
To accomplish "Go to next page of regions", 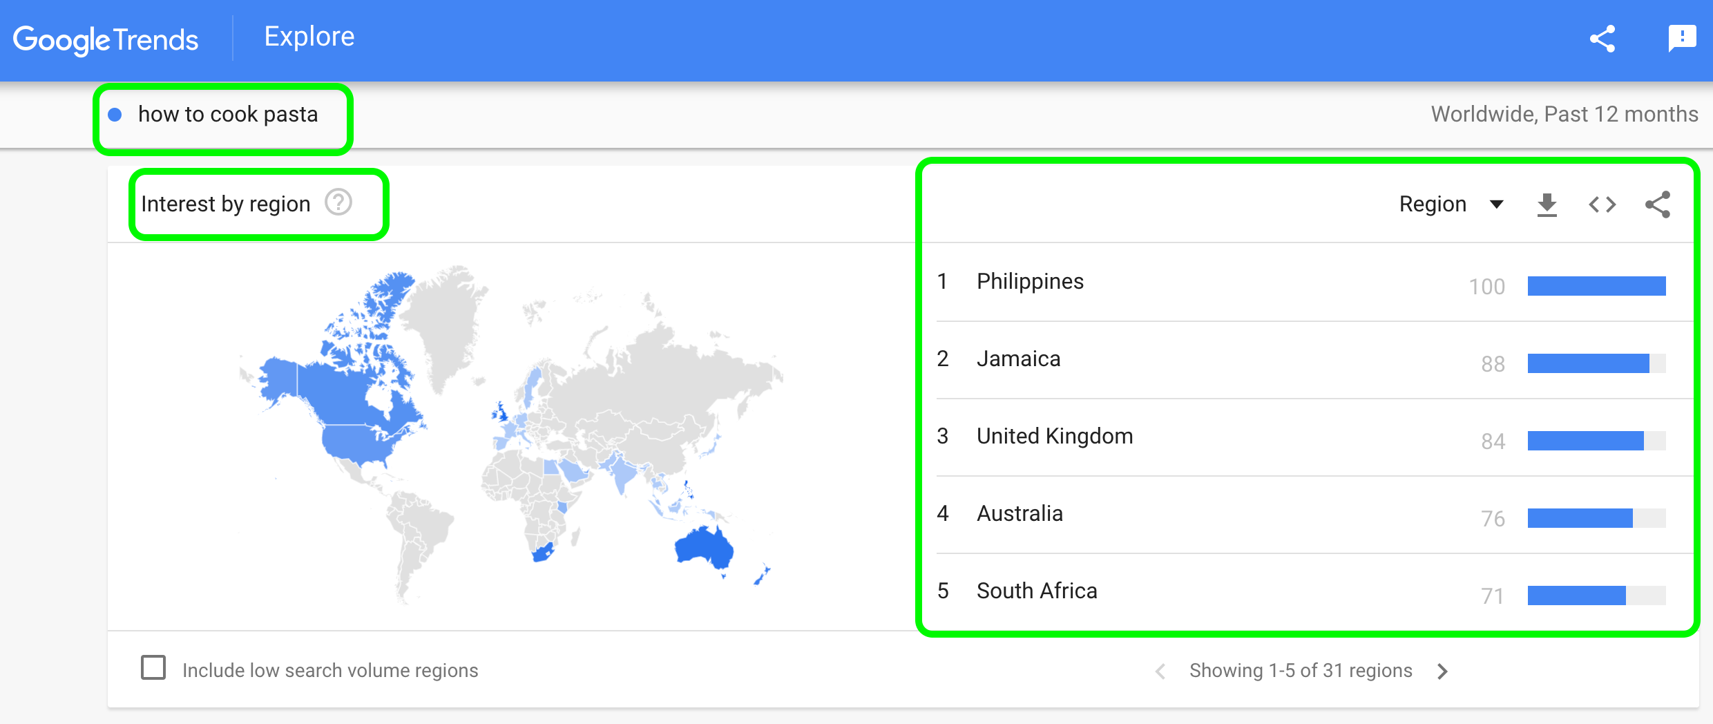I will 1442,671.
